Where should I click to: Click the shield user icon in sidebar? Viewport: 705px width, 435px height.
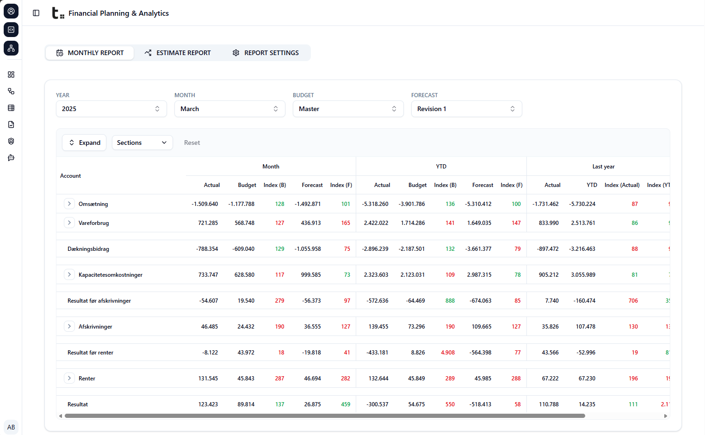click(11, 141)
